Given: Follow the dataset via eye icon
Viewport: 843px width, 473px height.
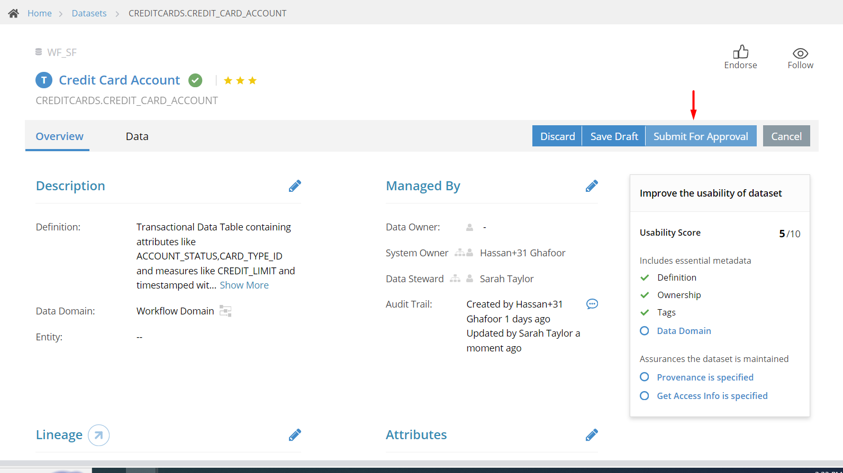Looking at the screenshot, I should pyautogui.click(x=800, y=53).
